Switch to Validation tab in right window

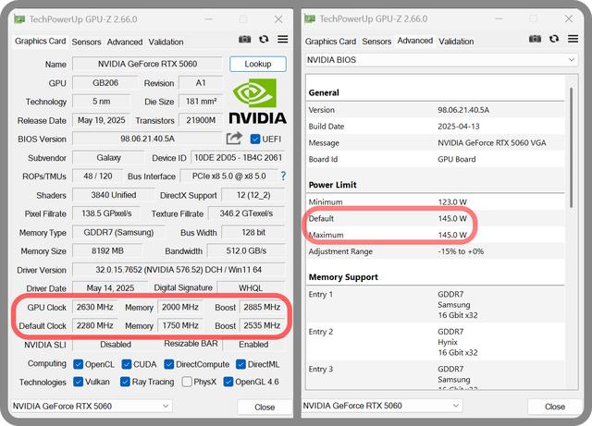(x=456, y=42)
